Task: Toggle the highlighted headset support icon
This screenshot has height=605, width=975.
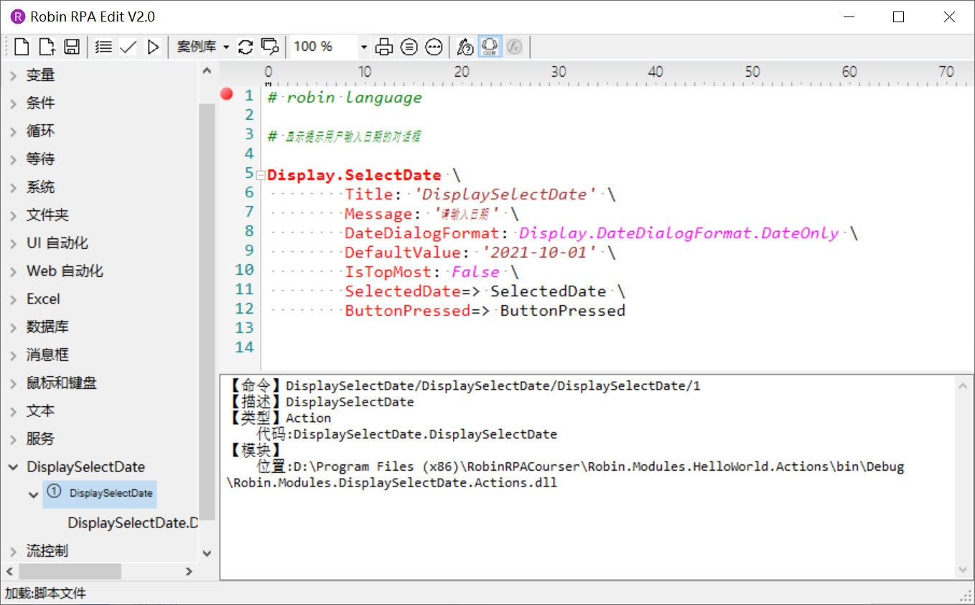Action: (490, 47)
